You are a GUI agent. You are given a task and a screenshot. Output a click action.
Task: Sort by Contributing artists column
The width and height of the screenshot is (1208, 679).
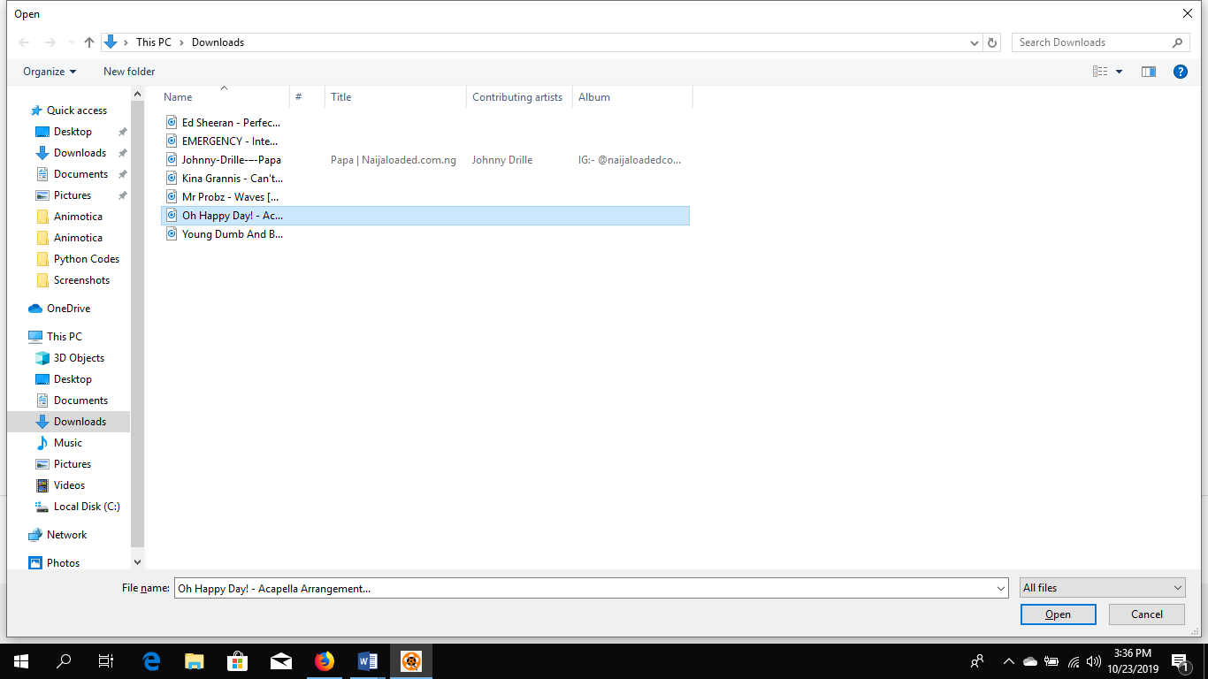[519, 97]
